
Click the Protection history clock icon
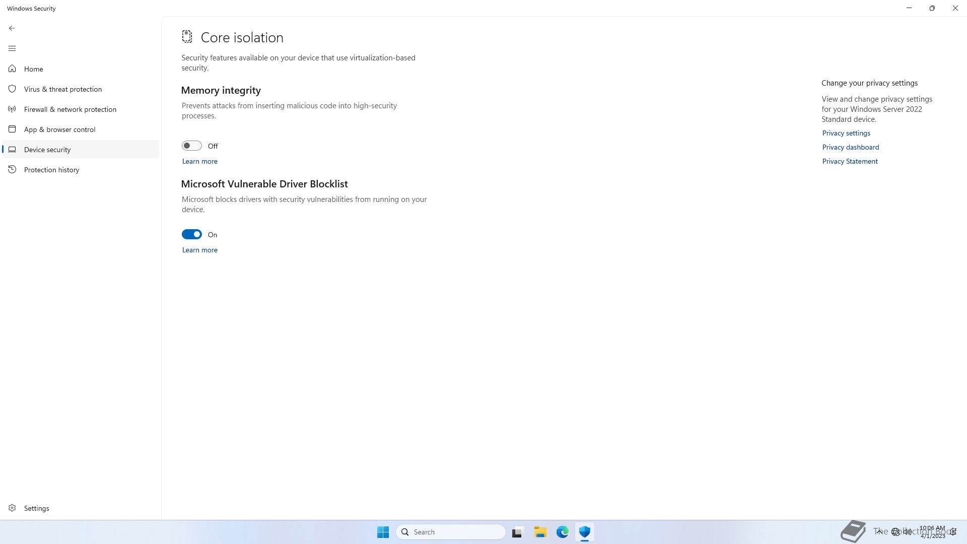pos(12,169)
